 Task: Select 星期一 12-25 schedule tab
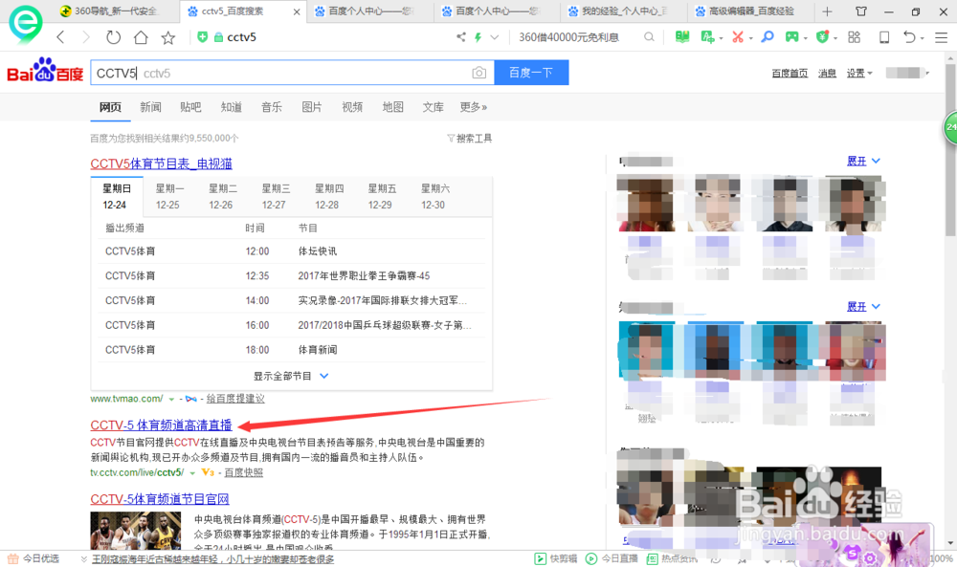click(x=169, y=196)
